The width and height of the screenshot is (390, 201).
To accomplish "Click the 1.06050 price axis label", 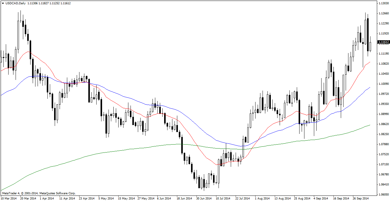I will pyautogui.click(x=383, y=195).
